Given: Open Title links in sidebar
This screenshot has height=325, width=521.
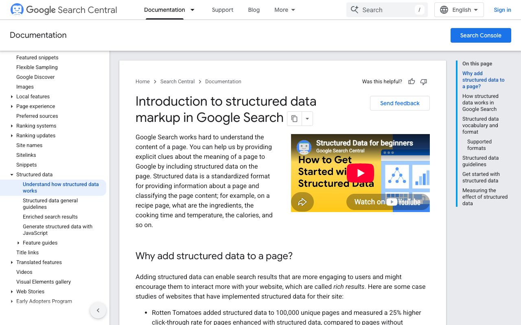Looking at the screenshot, I should (x=27, y=253).
